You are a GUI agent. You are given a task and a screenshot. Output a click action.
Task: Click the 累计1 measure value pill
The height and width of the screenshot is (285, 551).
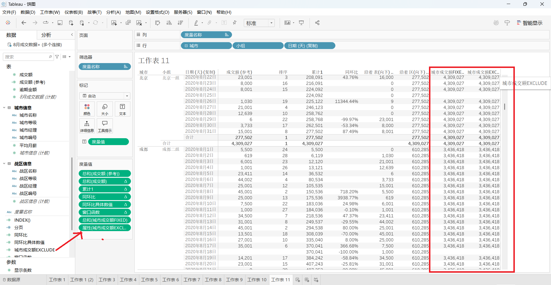coord(105,189)
